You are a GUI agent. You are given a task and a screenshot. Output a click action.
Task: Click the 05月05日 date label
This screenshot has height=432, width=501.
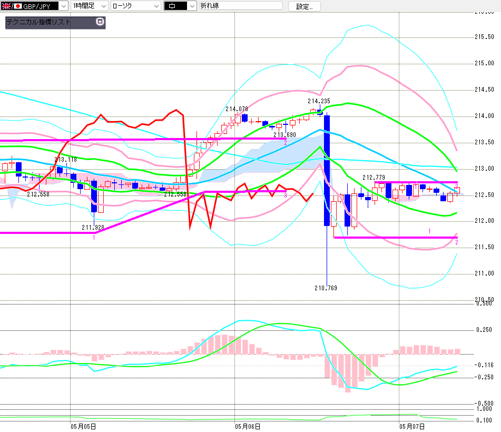pyautogui.click(x=83, y=427)
